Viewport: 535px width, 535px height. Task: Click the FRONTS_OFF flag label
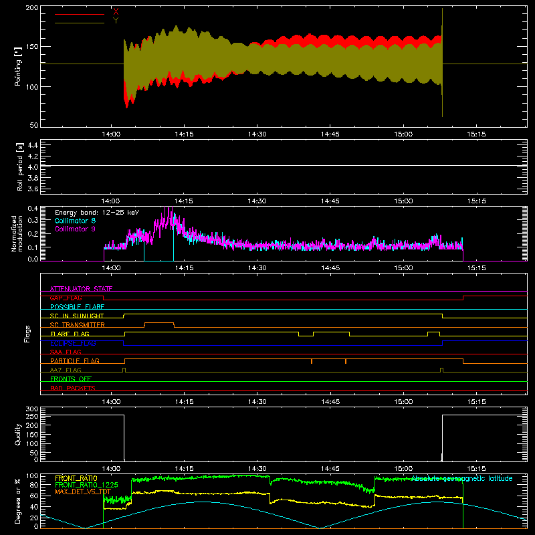71,379
